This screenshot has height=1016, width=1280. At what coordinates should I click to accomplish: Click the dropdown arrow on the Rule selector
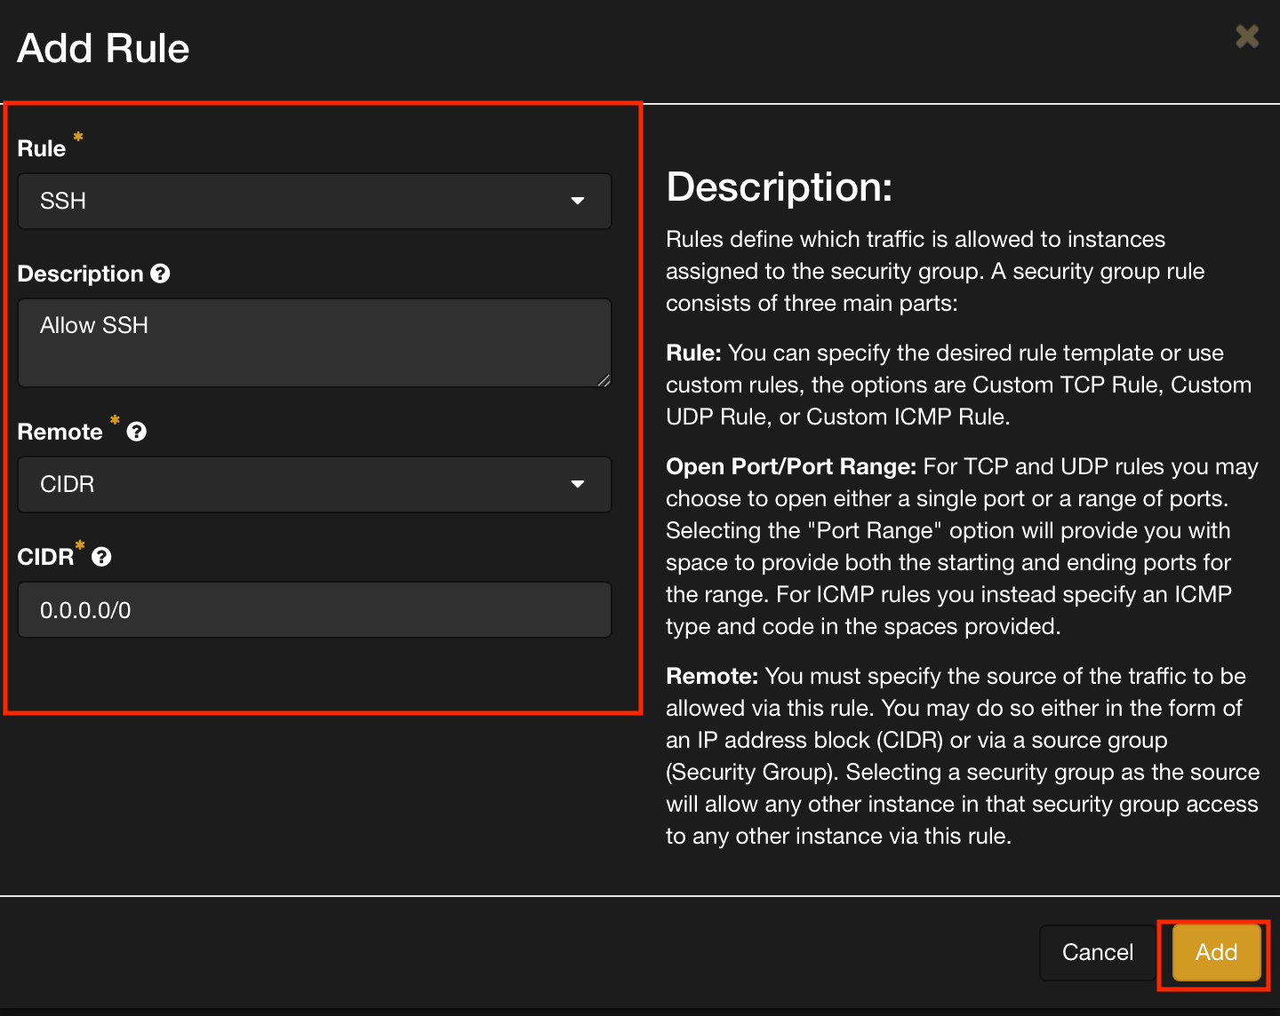tap(579, 202)
